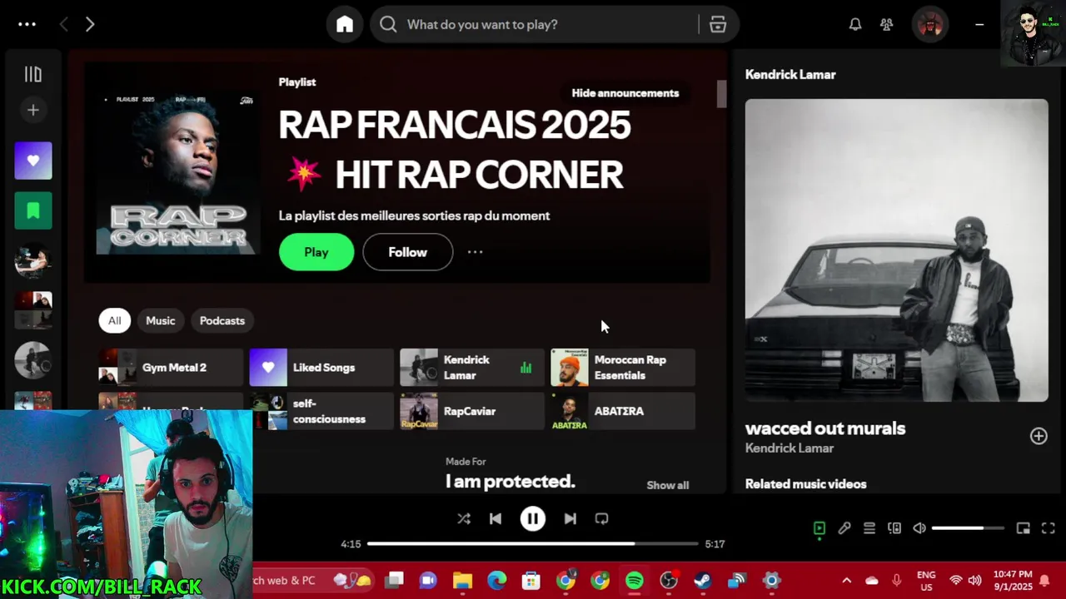Click the Now Playing album artwork
The image size is (1066, 599).
897,250
